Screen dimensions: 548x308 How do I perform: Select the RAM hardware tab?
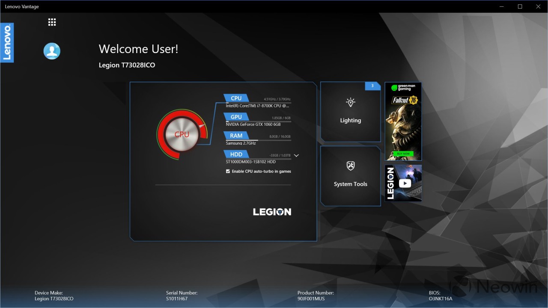(236, 136)
